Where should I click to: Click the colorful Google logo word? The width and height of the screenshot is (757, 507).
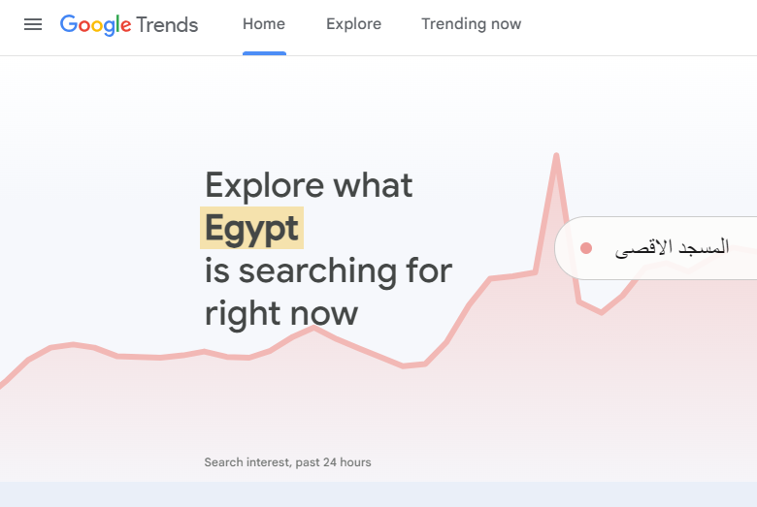(x=95, y=25)
